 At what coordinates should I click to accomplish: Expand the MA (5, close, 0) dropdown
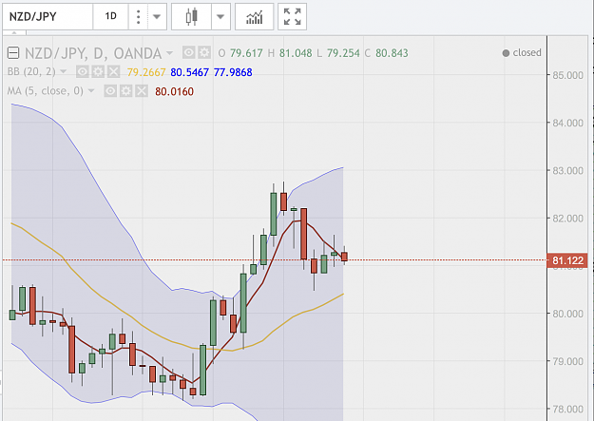[x=91, y=91]
